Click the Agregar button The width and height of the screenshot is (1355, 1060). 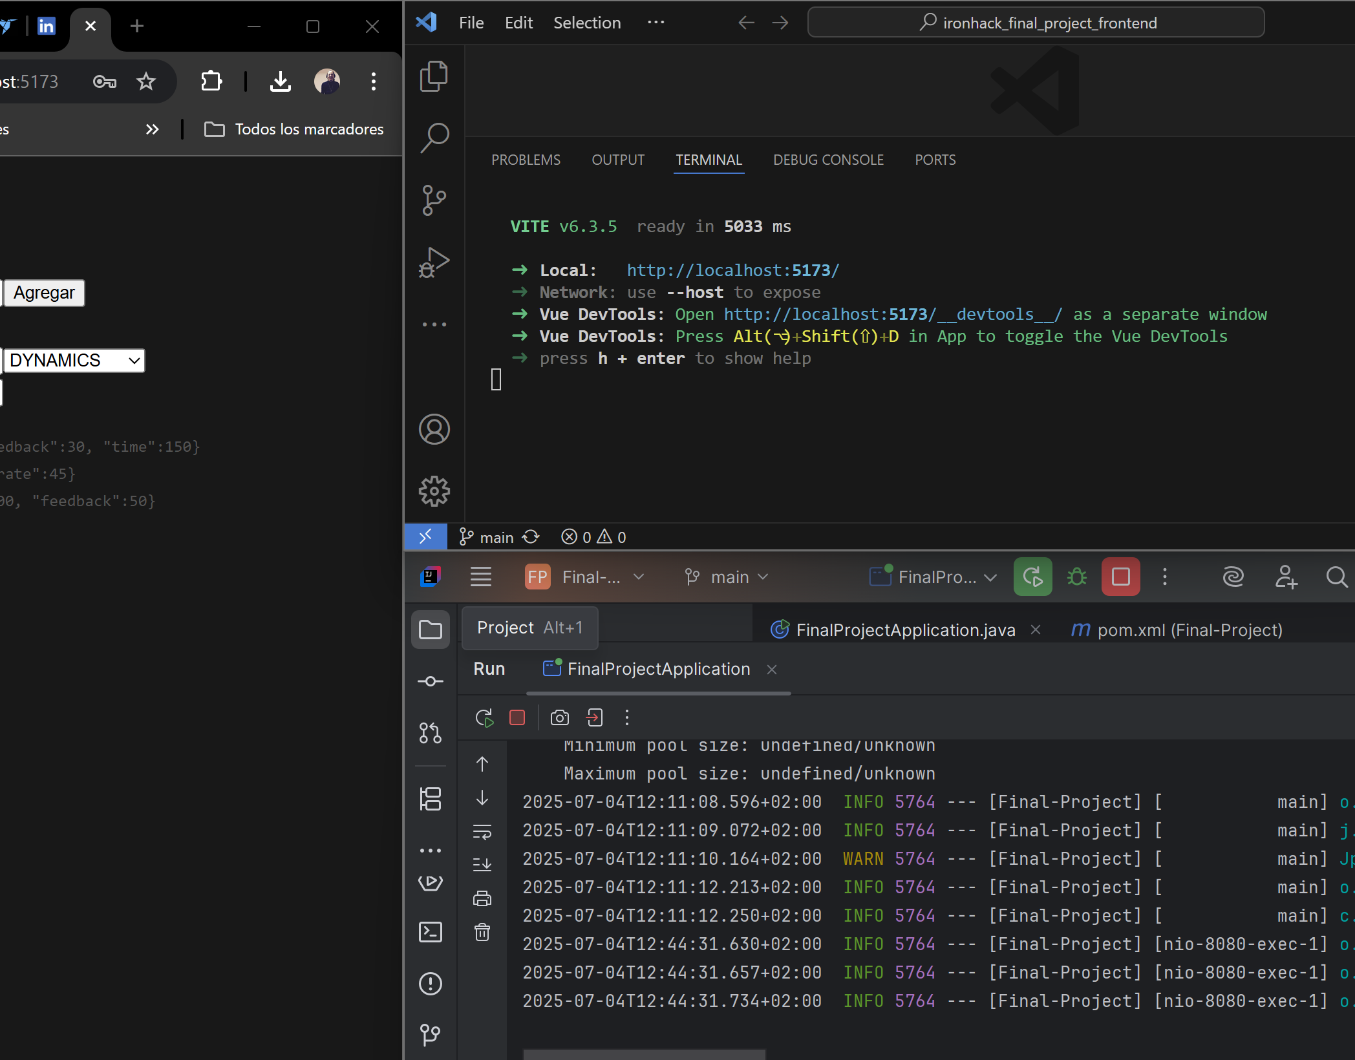click(x=44, y=293)
